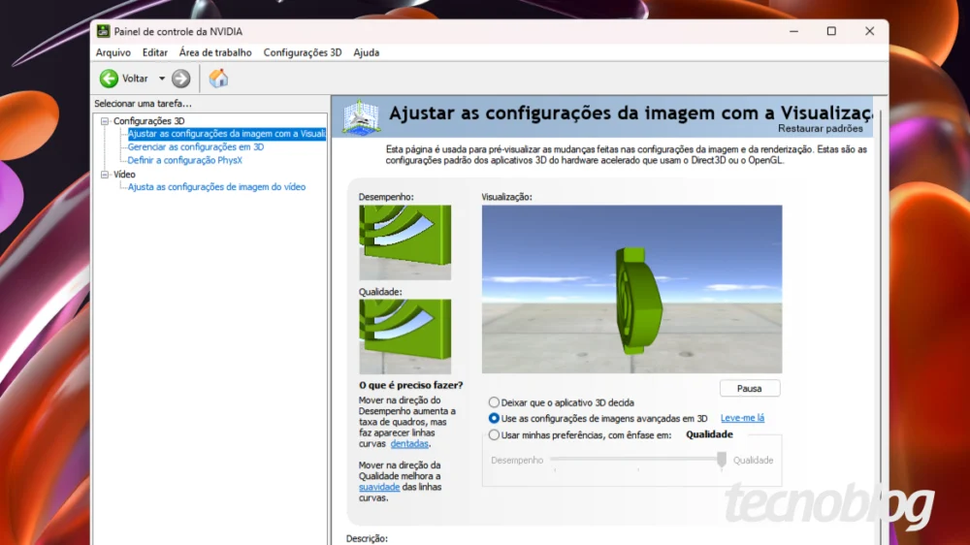970x545 pixels.
Task: Click the Desempenho-Qualidade slider handle
Action: 722,460
